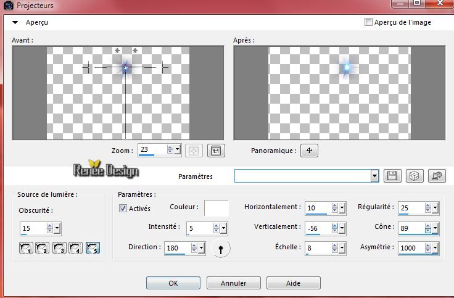The width and height of the screenshot is (454, 298).
Task: Click into the Obscurité value field
Action: [x=33, y=228]
